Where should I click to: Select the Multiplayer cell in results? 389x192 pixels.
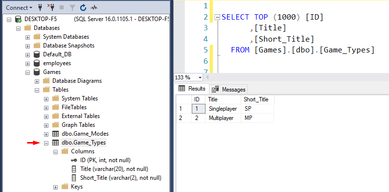[223, 118]
